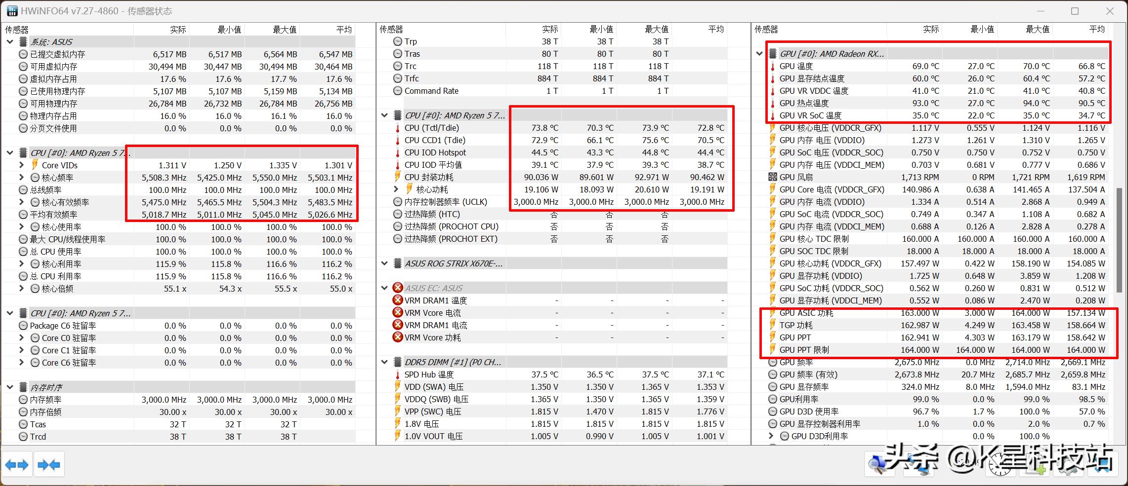This screenshot has width=1128, height=486.
Task: Click the network computers remote icon
Action: pyautogui.click(x=919, y=465)
